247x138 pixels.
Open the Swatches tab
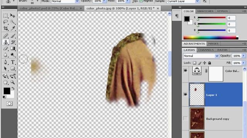[x=205, y=11]
